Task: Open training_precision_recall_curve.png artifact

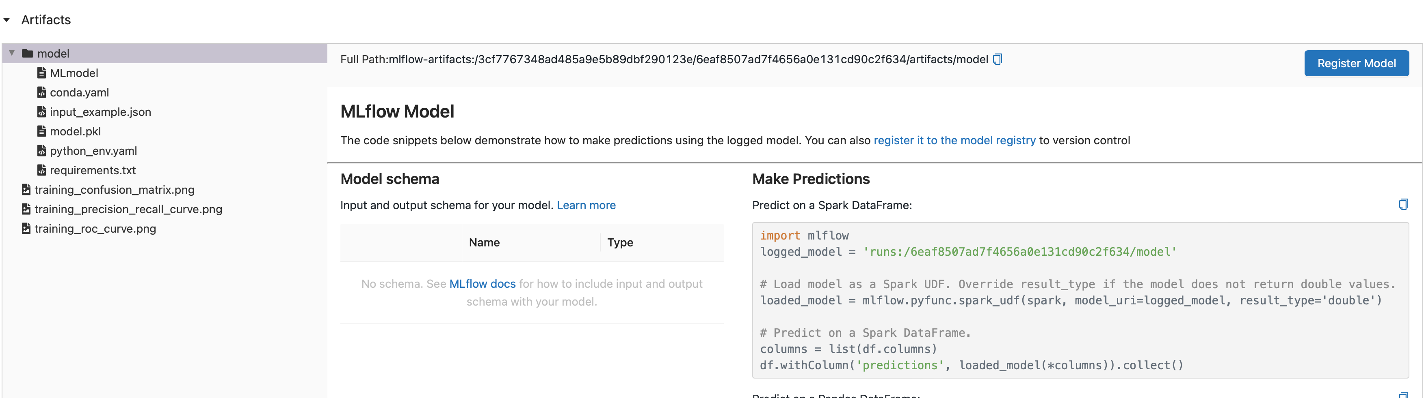Action: [x=128, y=209]
